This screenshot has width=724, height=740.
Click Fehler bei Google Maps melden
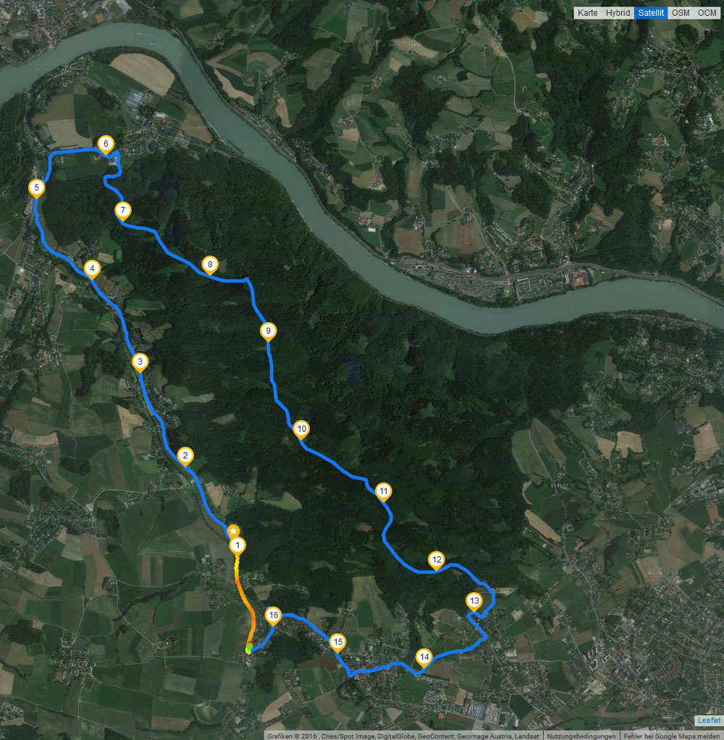[x=671, y=736]
